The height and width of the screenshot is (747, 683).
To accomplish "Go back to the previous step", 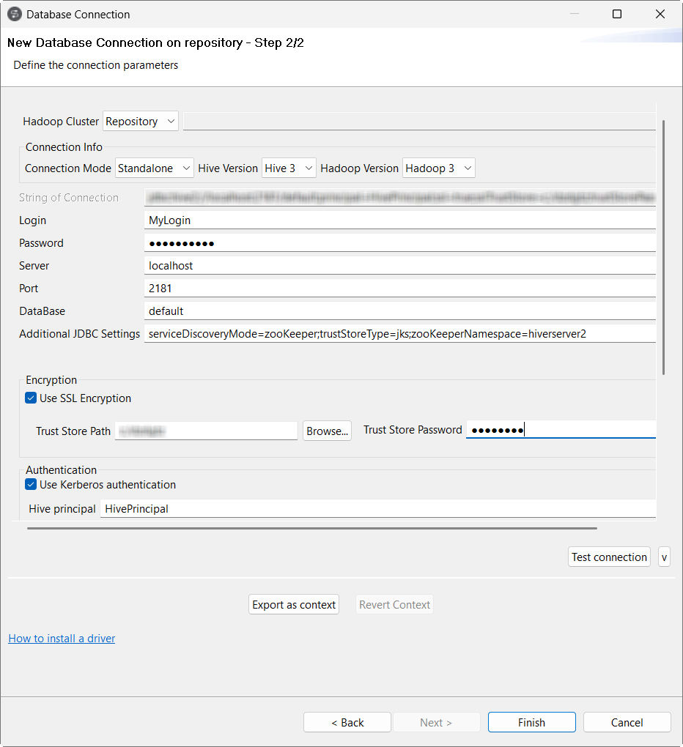I will pyautogui.click(x=347, y=722).
